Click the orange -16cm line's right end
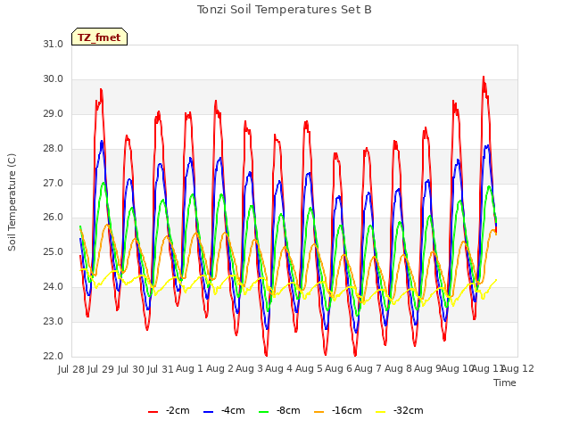The height and width of the screenshot is (428, 571). [x=496, y=234]
